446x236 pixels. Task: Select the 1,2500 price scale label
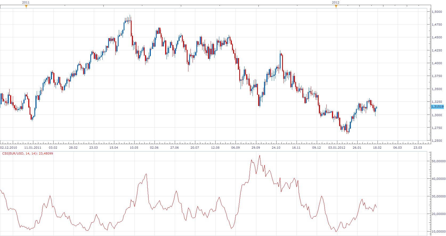click(437, 141)
